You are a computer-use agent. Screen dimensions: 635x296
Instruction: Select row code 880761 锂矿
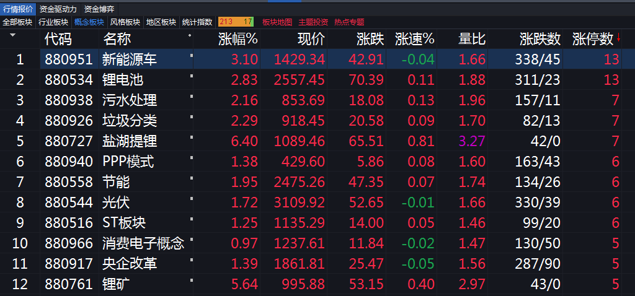317,284
